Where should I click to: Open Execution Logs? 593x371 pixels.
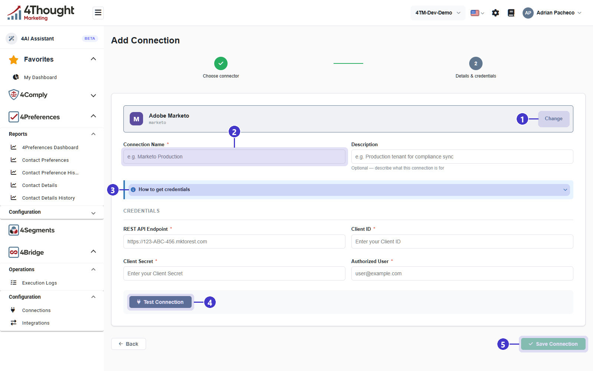(x=40, y=283)
